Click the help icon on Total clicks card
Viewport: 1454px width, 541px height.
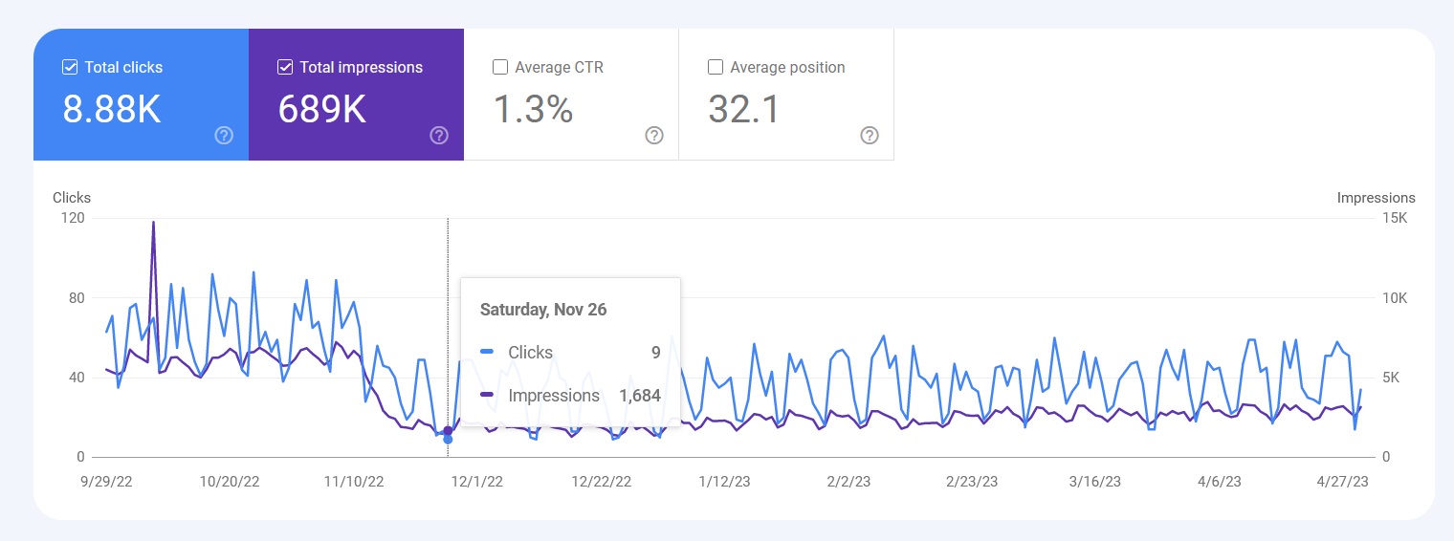tap(224, 136)
